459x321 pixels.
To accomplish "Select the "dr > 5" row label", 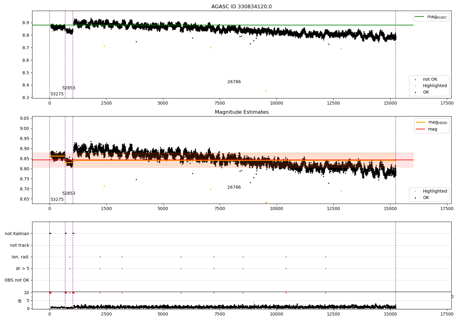I will (x=23, y=268).
